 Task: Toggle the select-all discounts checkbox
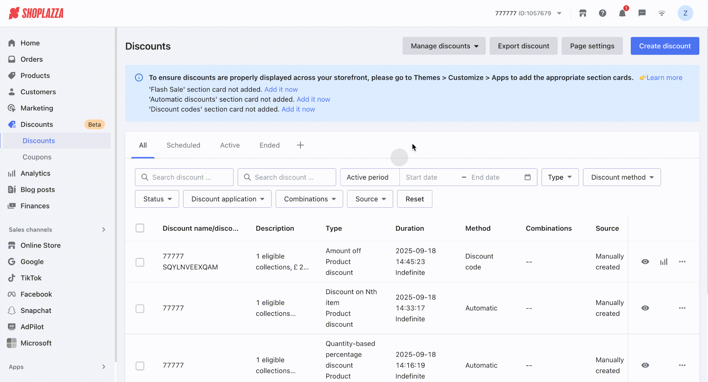click(x=140, y=228)
